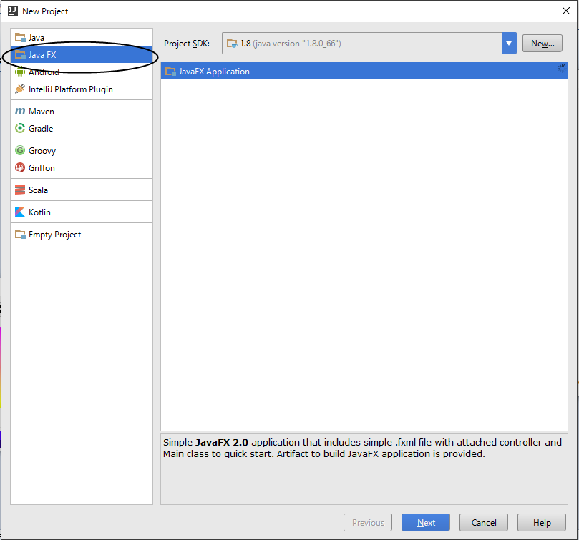Click the Project SDK label
This screenshot has height=540, width=579.
point(187,44)
